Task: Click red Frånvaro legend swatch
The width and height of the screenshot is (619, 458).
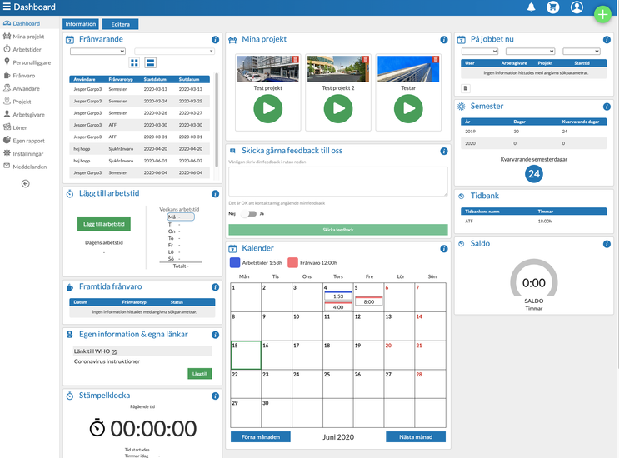Action: [x=292, y=263]
